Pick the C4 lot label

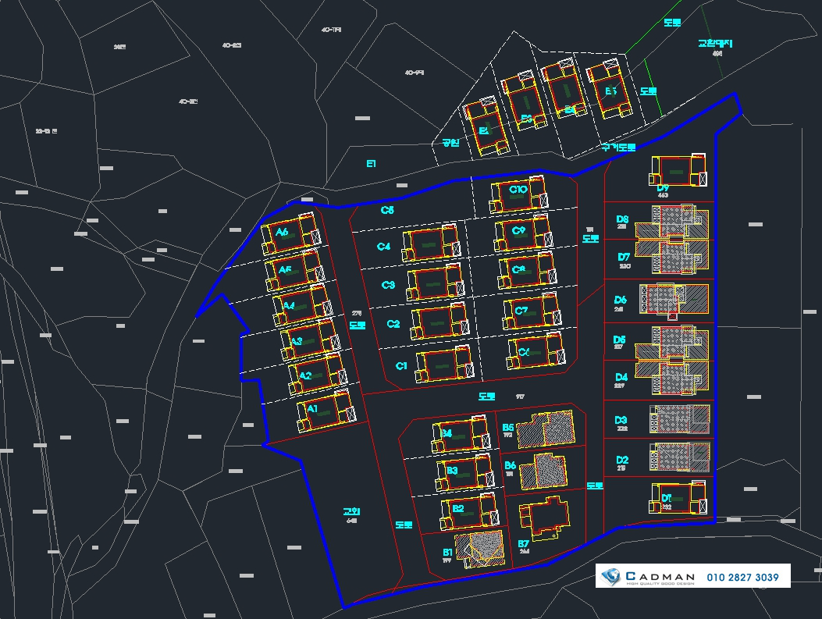(383, 247)
